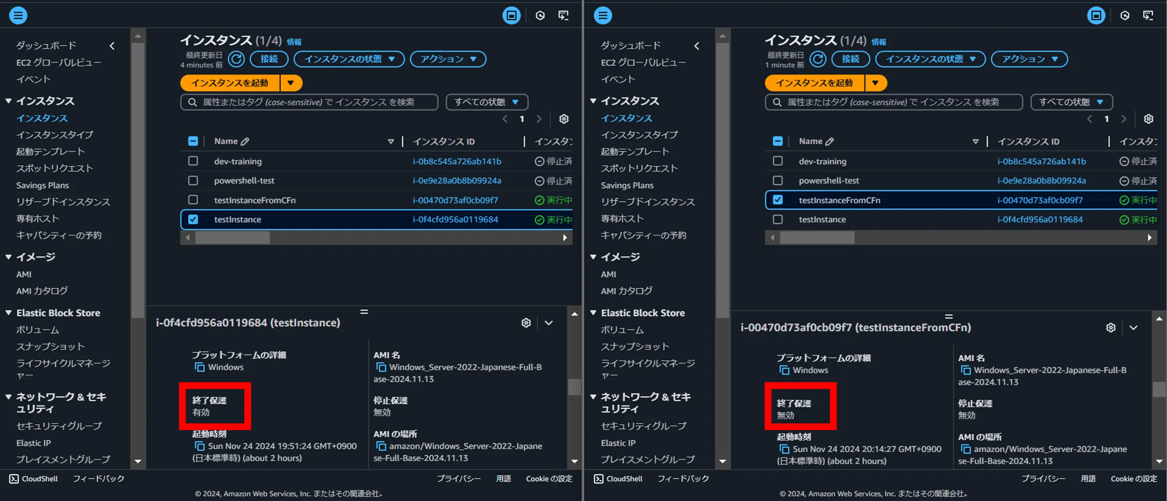Click the highlighted layout icon, right window header
The height and width of the screenshot is (501, 1167).
tap(1096, 15)
